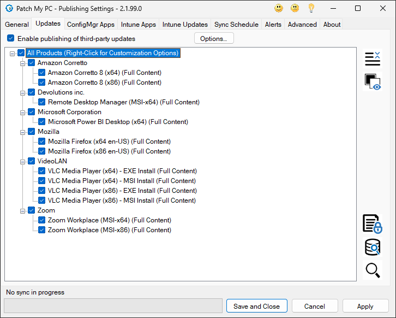Click the sync progress bar

click(x=113, y=306)
